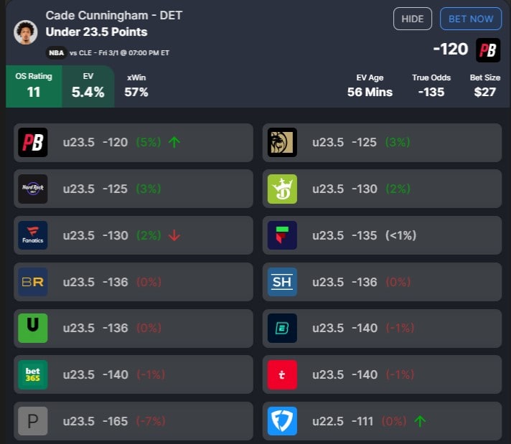Click Cade Cunningham's player avatar
The width and height of the screenshot is (511, 444).
[25, 32]
